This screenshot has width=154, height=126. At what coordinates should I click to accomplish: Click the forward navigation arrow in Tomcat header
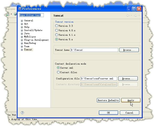(x=135, y=15)
